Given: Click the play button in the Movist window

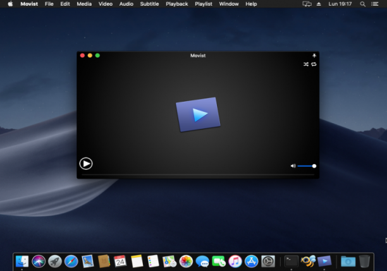Looking at the screenshot, I should tap(86, 164).
